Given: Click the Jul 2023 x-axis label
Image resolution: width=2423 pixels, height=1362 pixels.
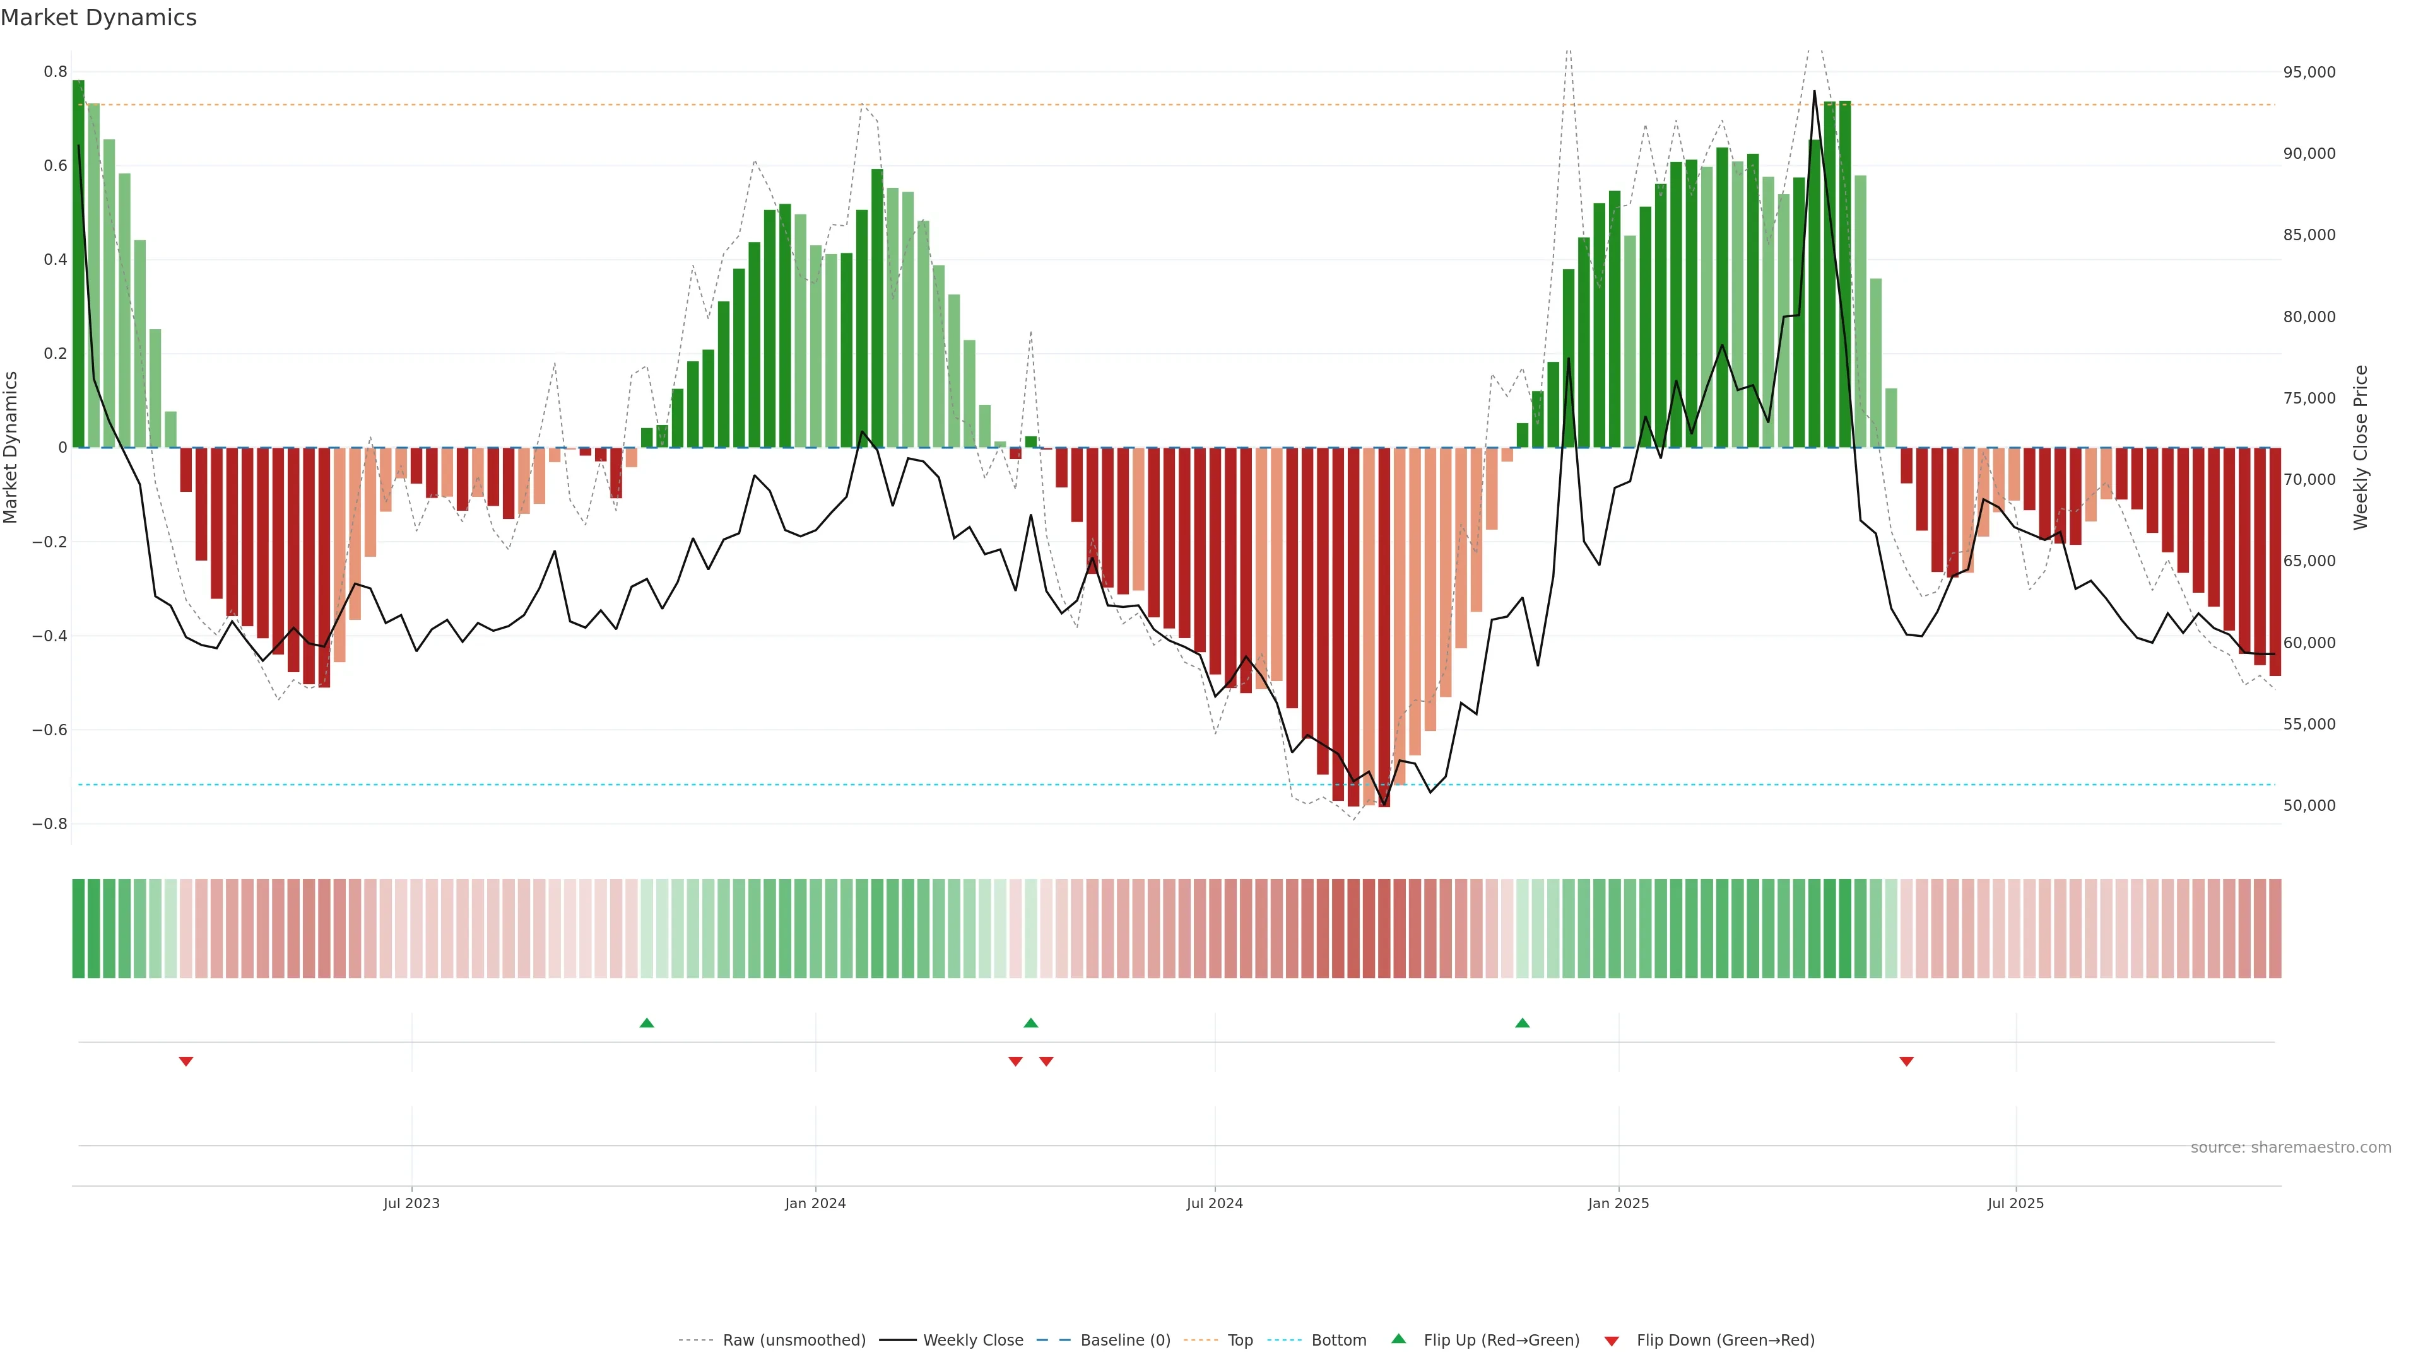Looking at the screenshot, I should click(x=411, y=1203).
